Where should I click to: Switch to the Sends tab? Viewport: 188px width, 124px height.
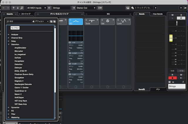click(142, 14)
